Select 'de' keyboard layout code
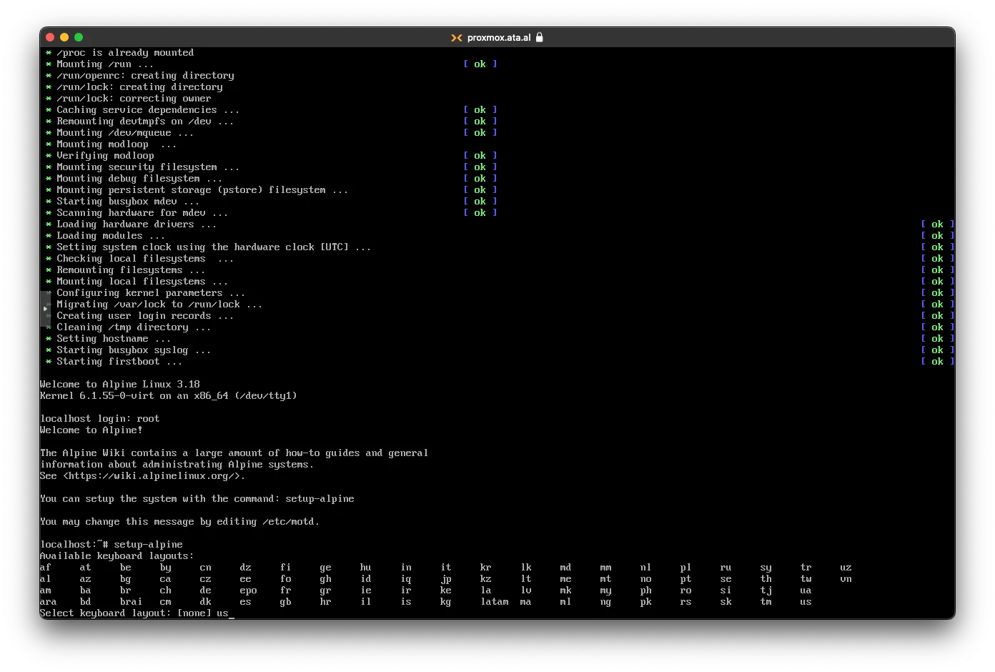The height and width of the screenshot is (672, 995). click(206, 591)
